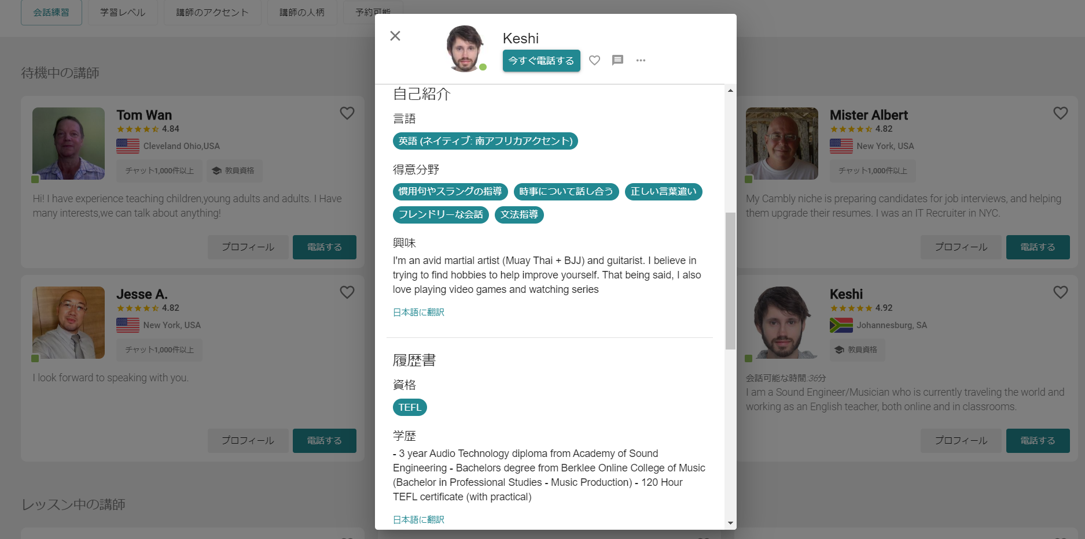1085x539 pixels.
Task: Expand the 講師のアクセント filter dropdown
Action: coord(212,12)
